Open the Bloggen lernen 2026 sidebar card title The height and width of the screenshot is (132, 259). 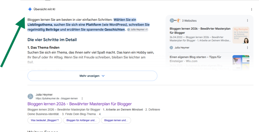click(200, 31)
